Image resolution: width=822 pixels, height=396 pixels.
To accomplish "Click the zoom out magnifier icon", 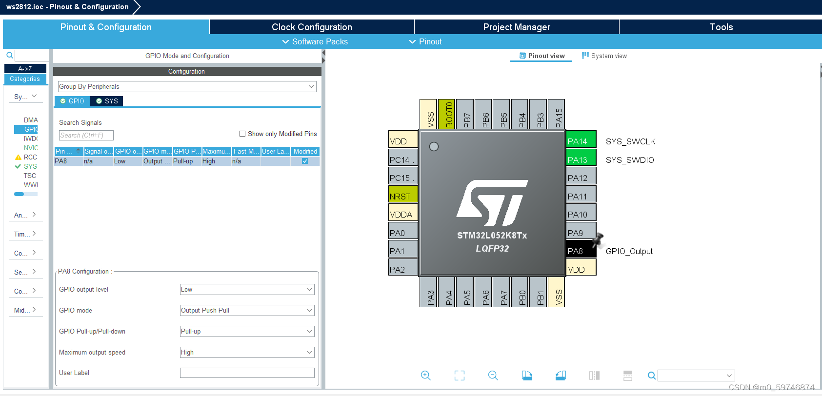I will point(493,376).
